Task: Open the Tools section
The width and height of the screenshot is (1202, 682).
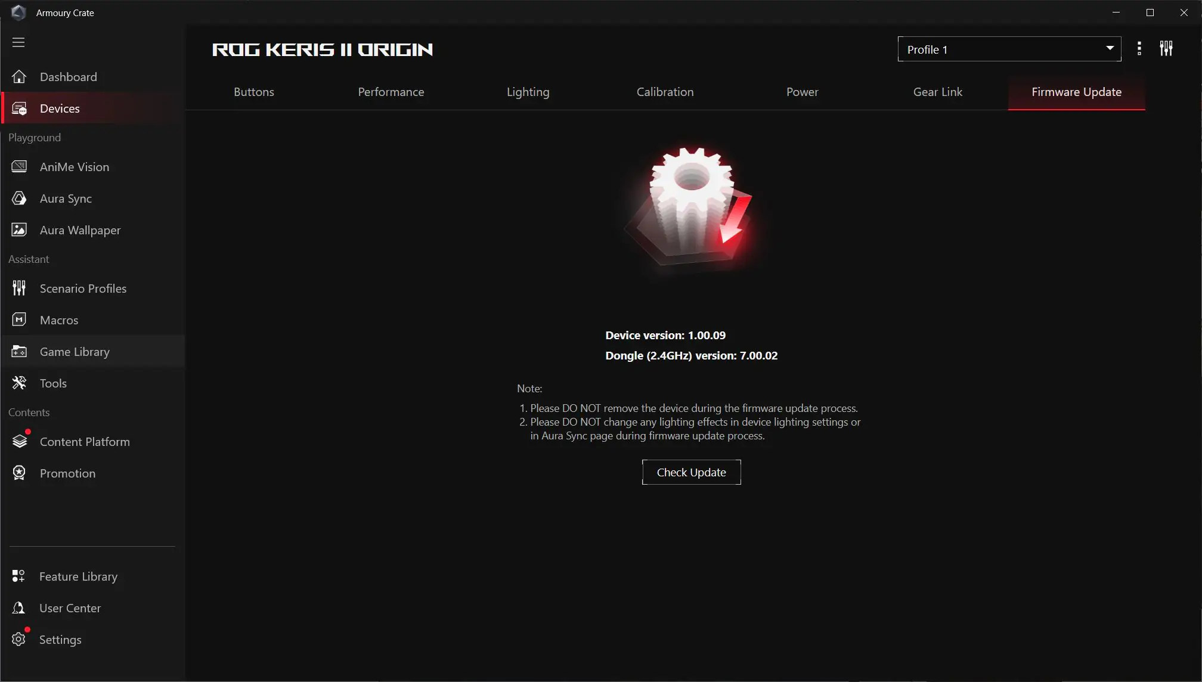Action: tap(52, 383)
